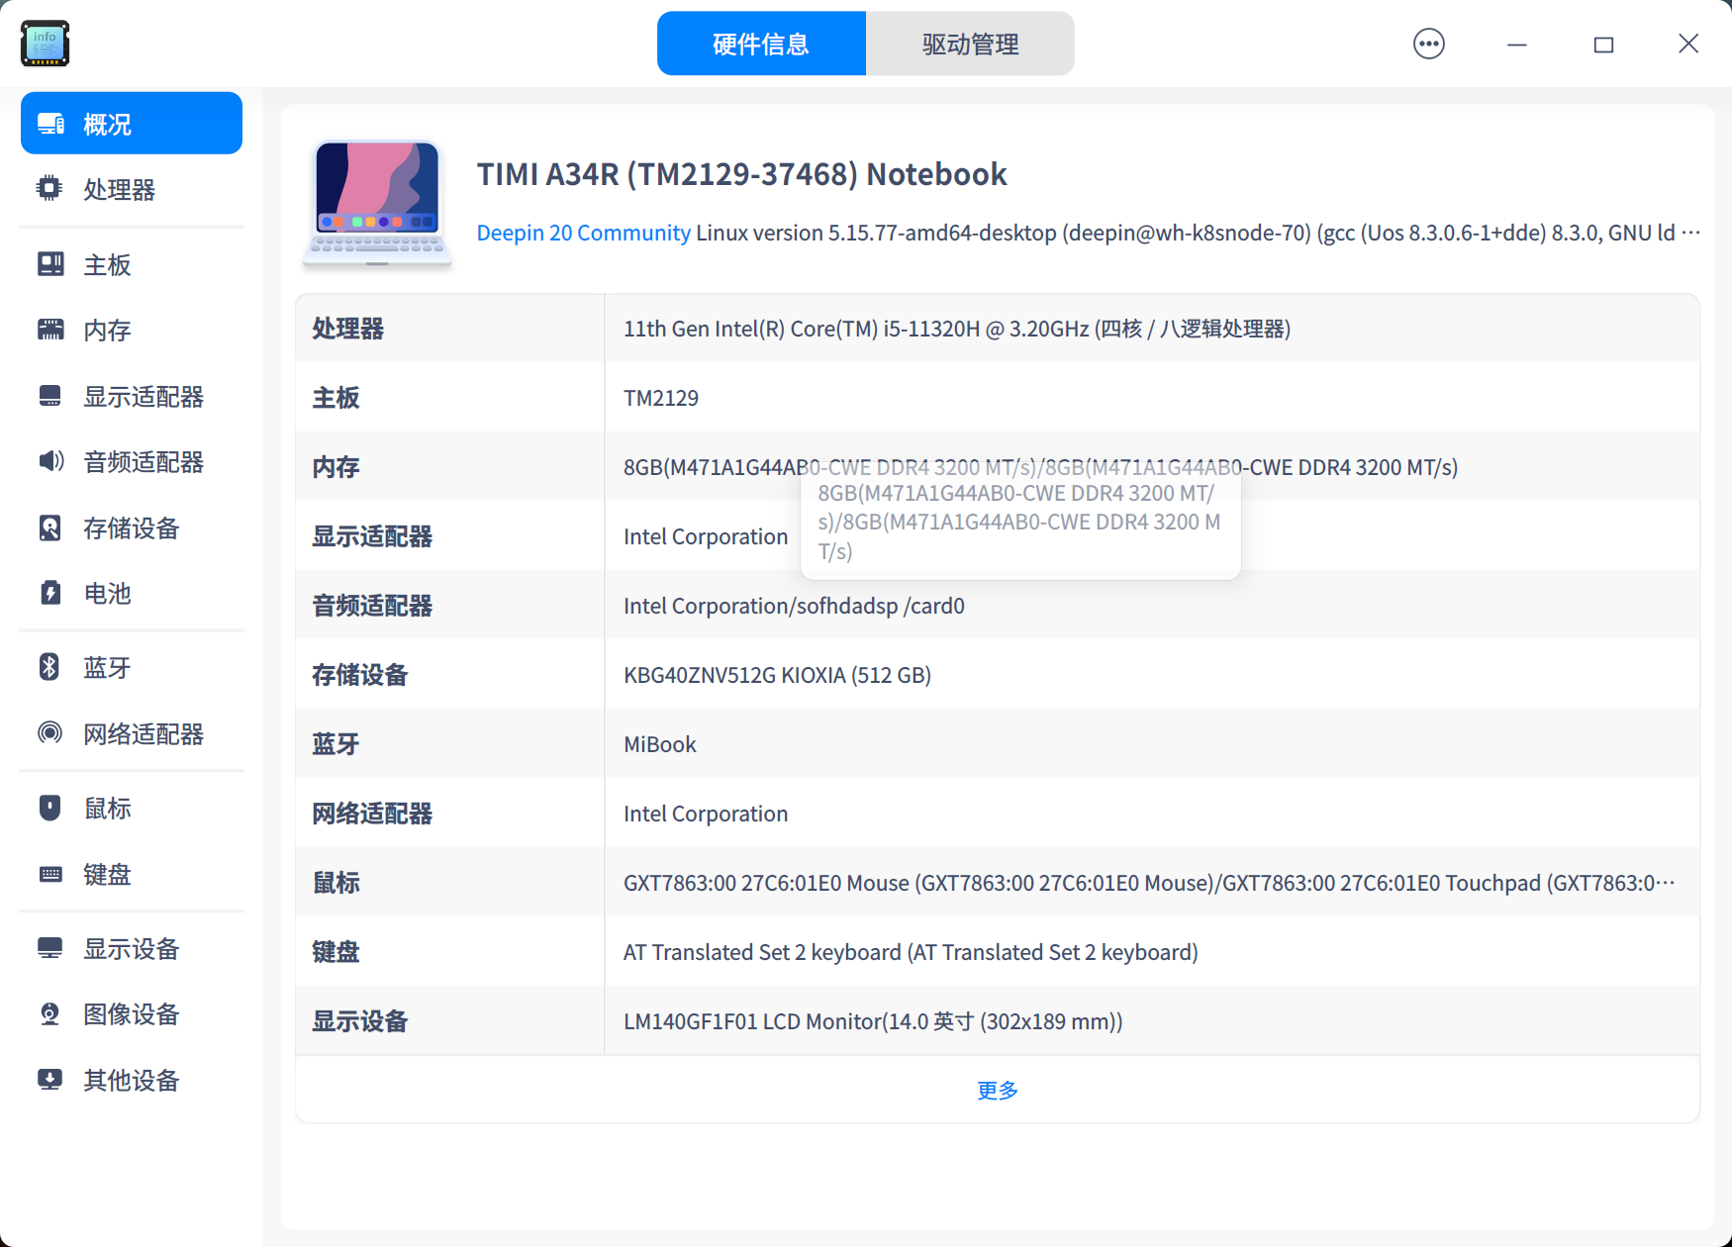Open the three-dot options menu
This screenshot has width=1732, height=1247.
(1428, 44)
